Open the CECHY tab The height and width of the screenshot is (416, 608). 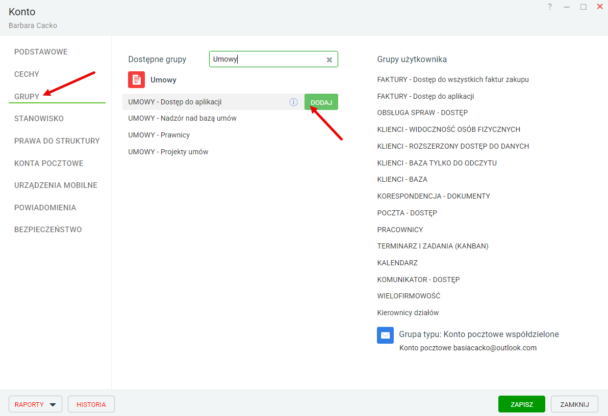pos(27,74)
